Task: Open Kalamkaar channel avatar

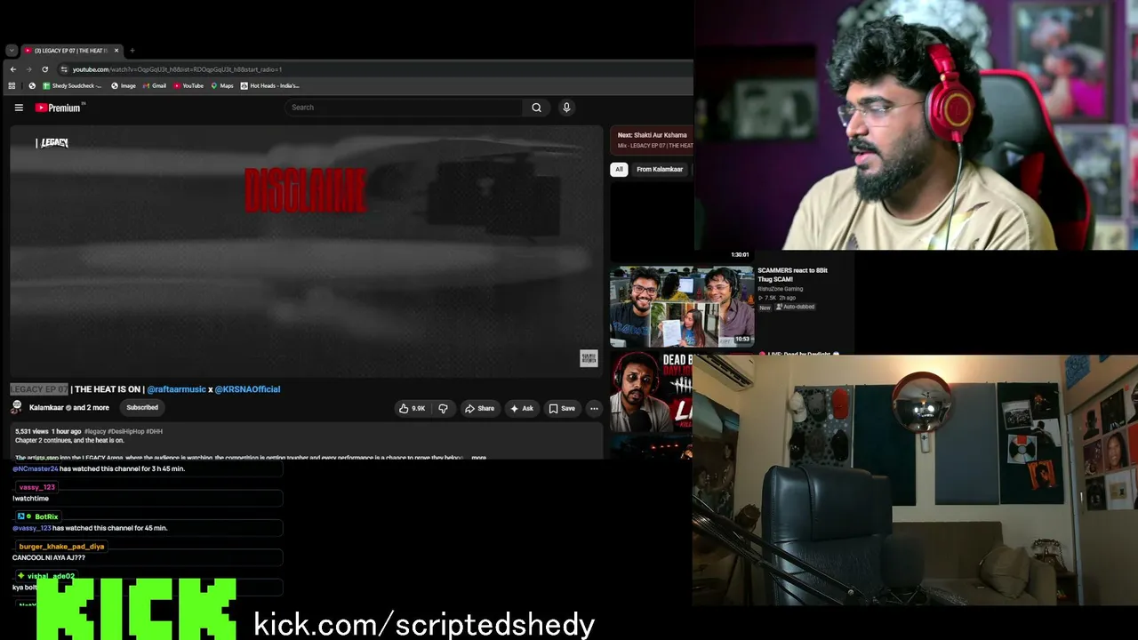Action: 16,407
